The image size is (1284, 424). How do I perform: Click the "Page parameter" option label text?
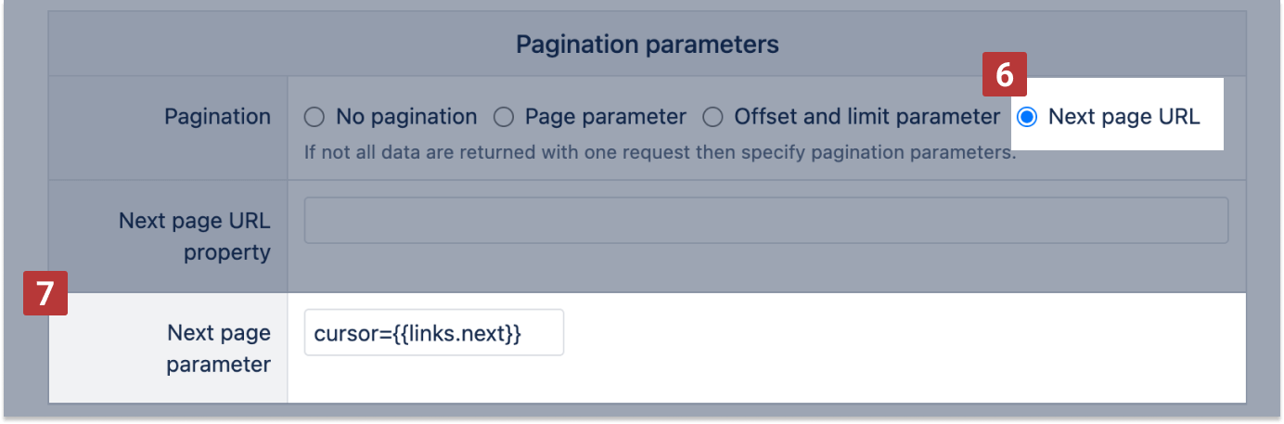point(605,117)
